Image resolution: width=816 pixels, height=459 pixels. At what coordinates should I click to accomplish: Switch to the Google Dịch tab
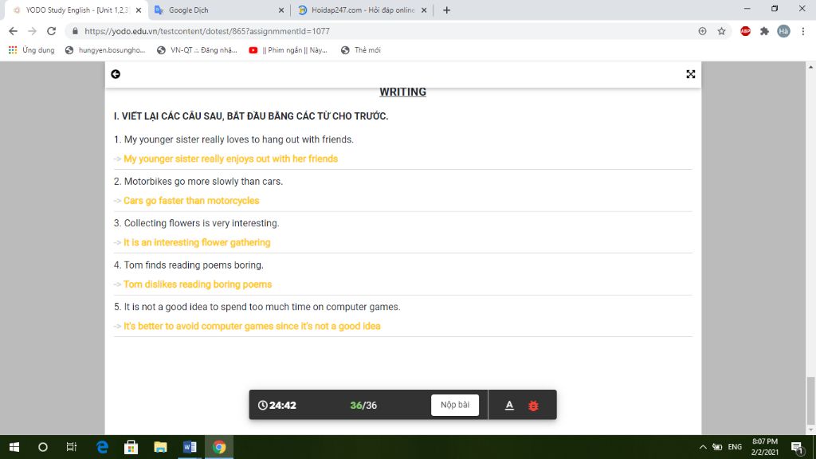[x=218, y=10]
